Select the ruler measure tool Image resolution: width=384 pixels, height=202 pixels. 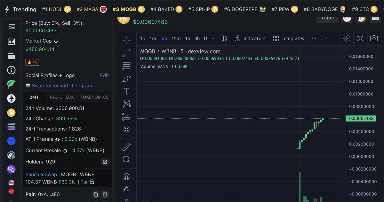(x=127, y=147)
